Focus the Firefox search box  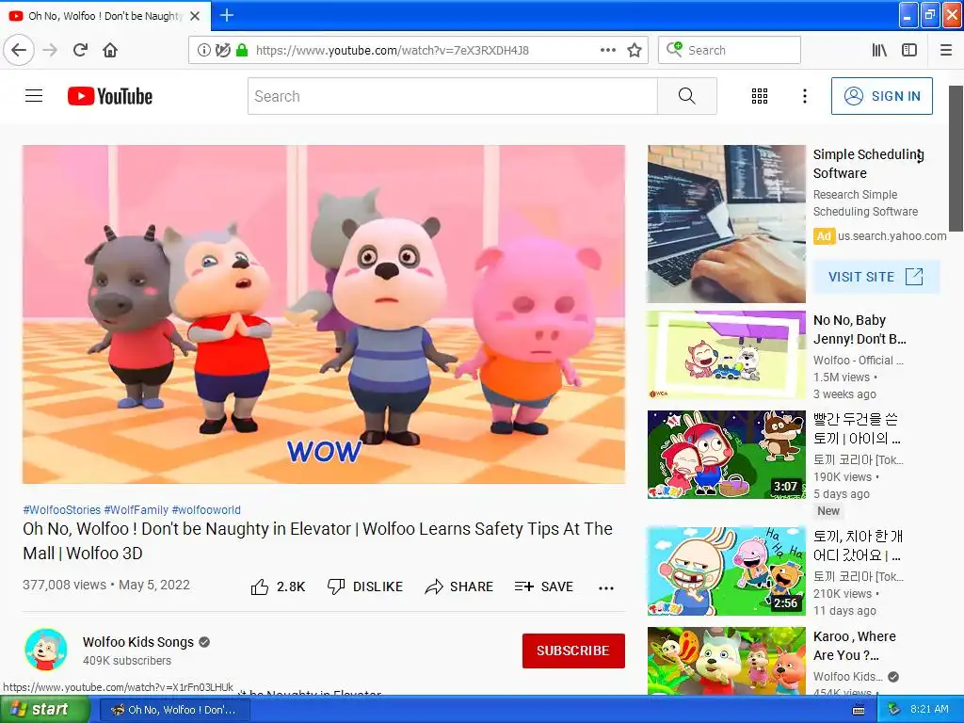coord(730,50)
